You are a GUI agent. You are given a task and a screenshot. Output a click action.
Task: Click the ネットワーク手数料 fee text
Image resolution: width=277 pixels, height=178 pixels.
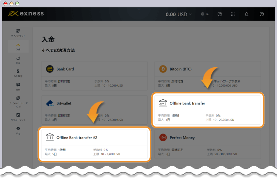pyautogui.click(x=227, y=81)
